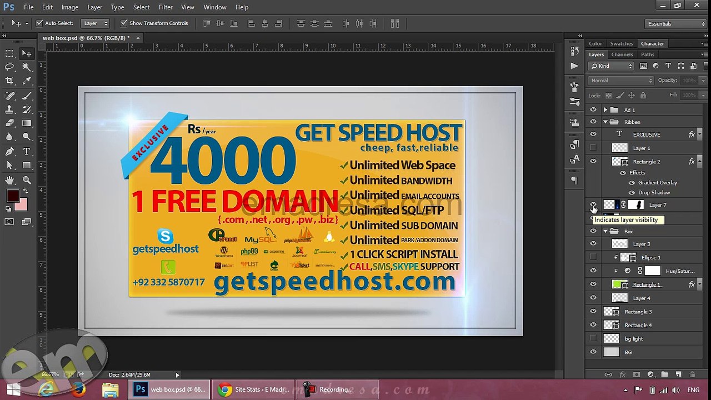Open the Normal blend mode dropdown
The image size is (711, 400).
pos(621,81)
